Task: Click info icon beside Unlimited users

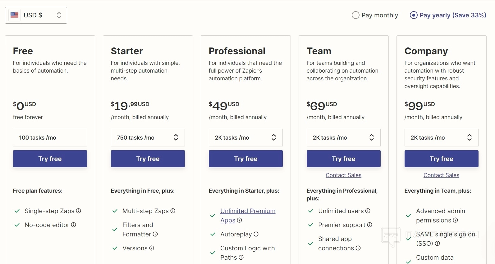Action: click(368, 211)
